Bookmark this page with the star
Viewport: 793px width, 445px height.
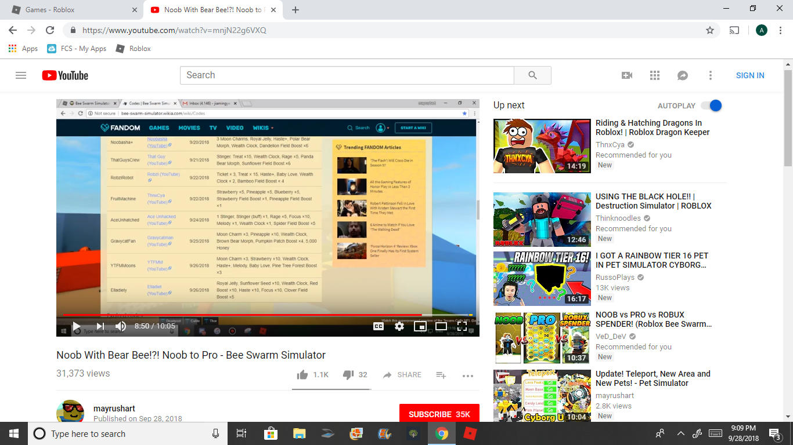[709, 30]
